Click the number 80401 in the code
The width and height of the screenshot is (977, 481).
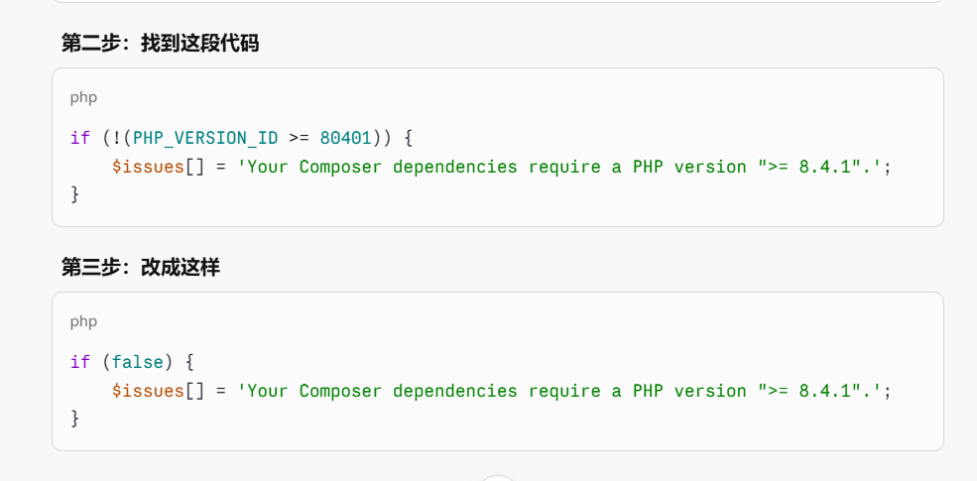346,138
